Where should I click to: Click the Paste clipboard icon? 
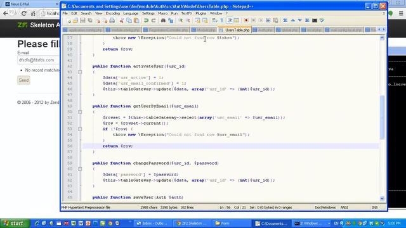[x=136, y=20]
